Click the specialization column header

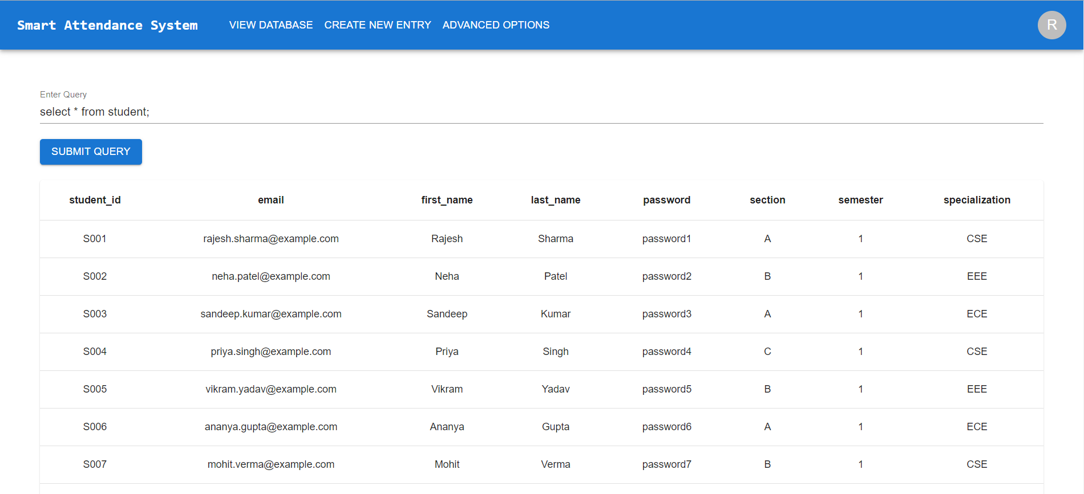[x=977, y=200]
